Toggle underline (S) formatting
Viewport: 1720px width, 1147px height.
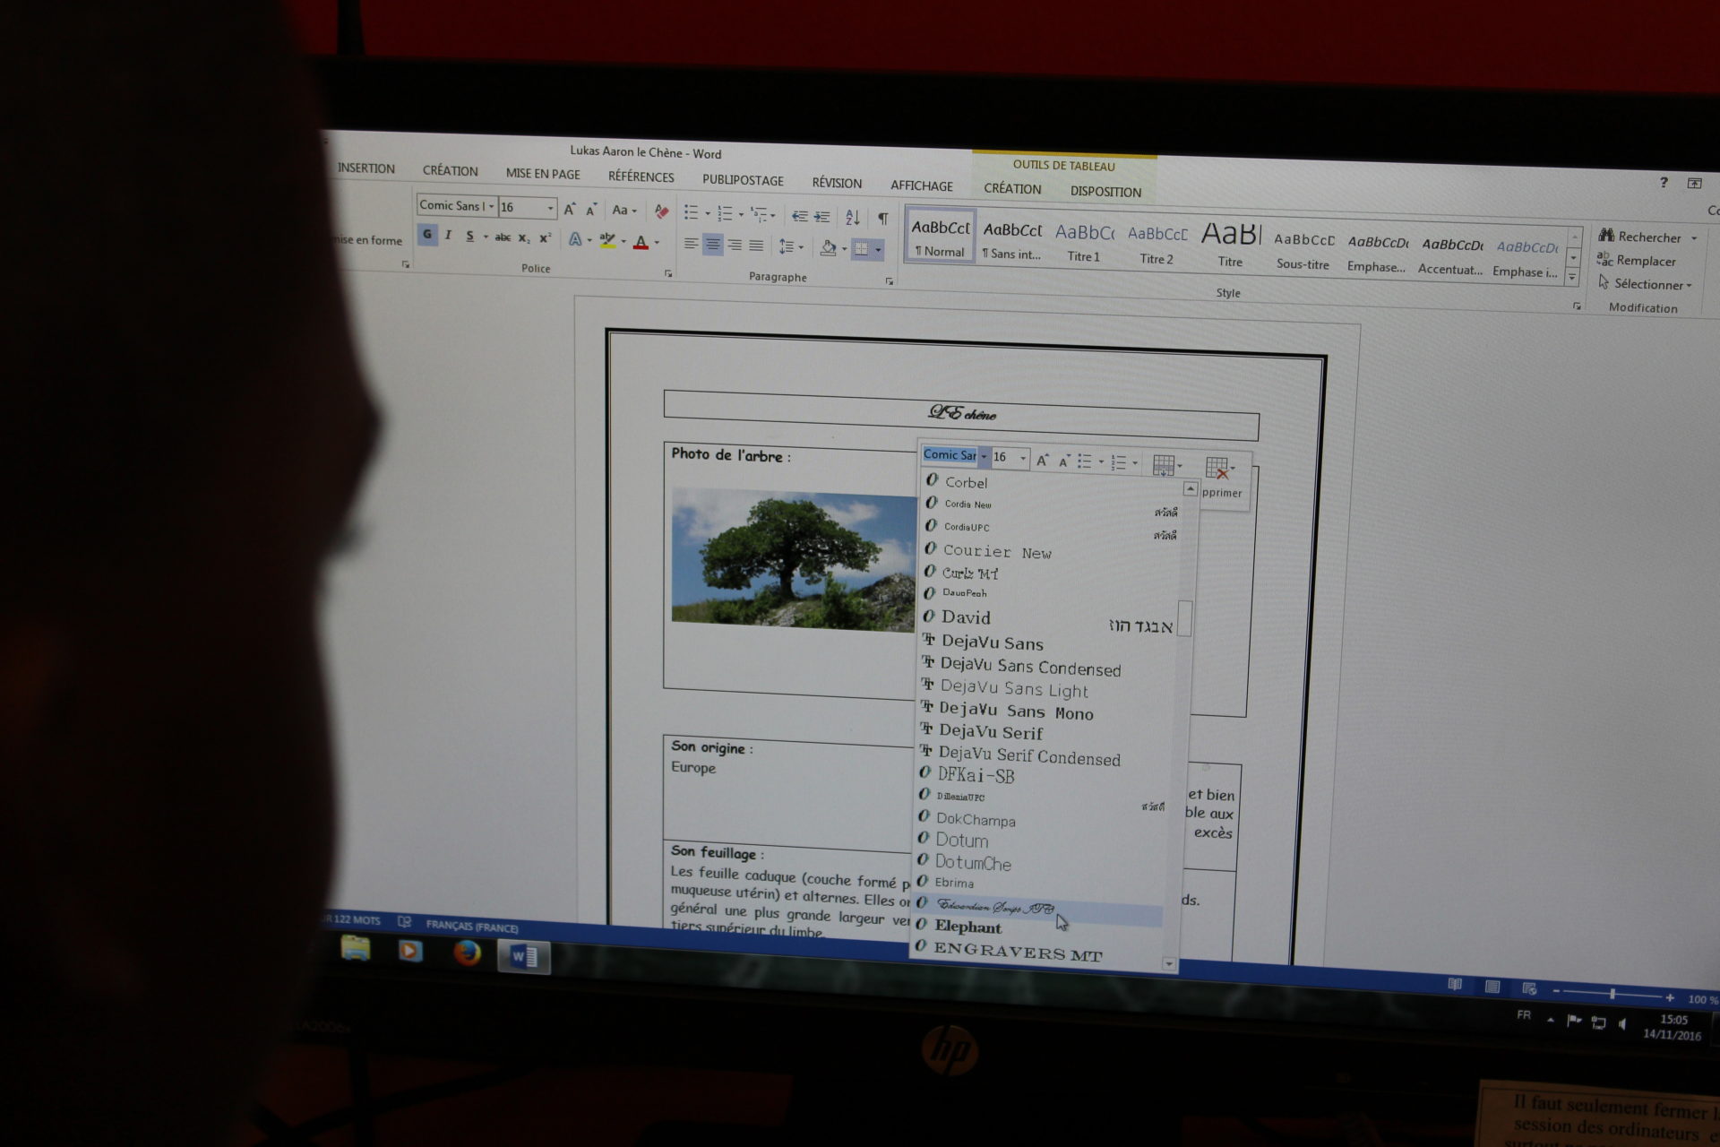tap(469, 237)
